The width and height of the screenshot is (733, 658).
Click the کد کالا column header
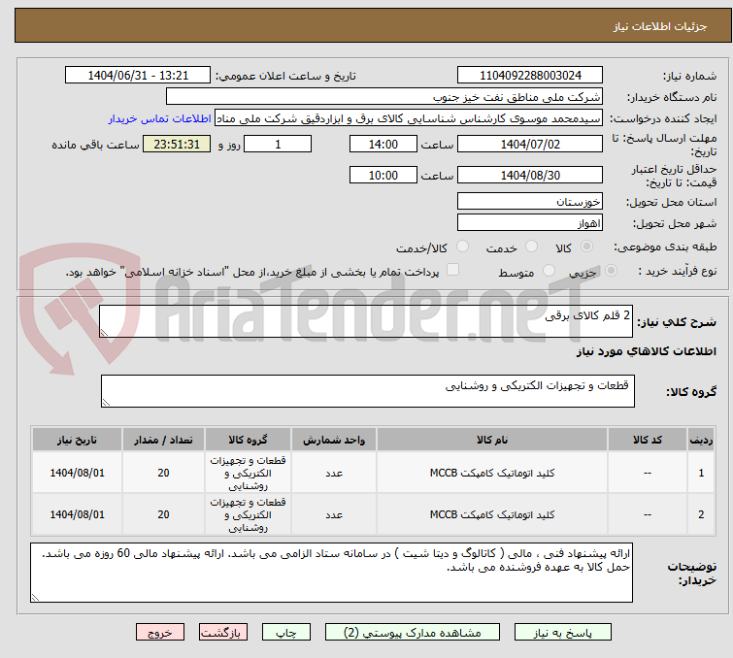tap(647, 440)
